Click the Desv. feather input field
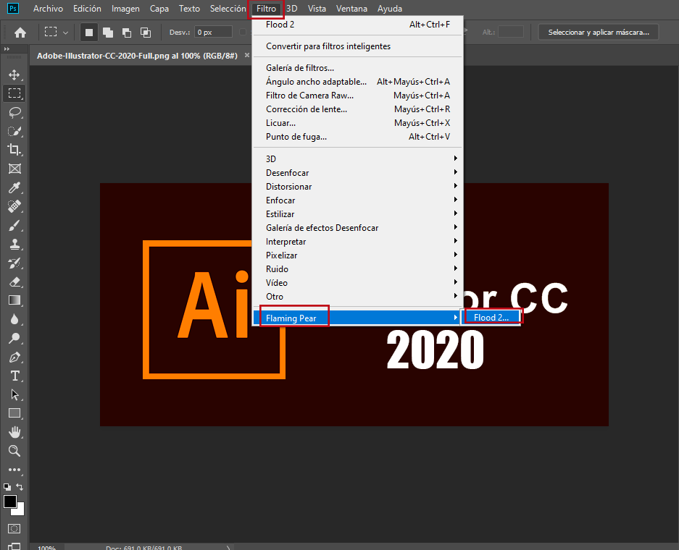Image resolution: width=679 pixels, height=550 pixels. point(213,33)
